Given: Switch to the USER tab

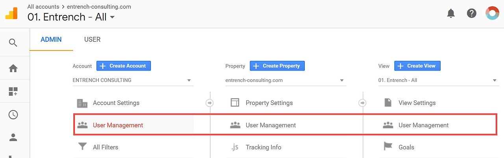Looking at the screenshot, I should pyautogui.click(x=92, y=39).
